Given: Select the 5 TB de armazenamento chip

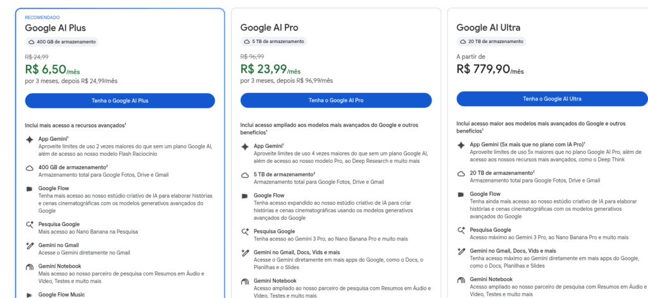Looking at the screenshot, I should (273, 41).
